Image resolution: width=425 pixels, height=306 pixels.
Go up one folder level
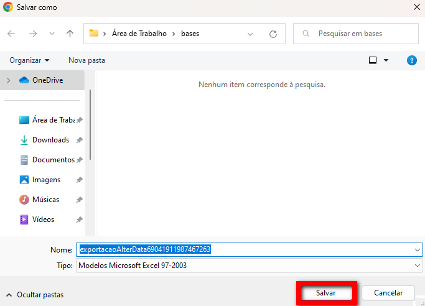pos(70,34)
